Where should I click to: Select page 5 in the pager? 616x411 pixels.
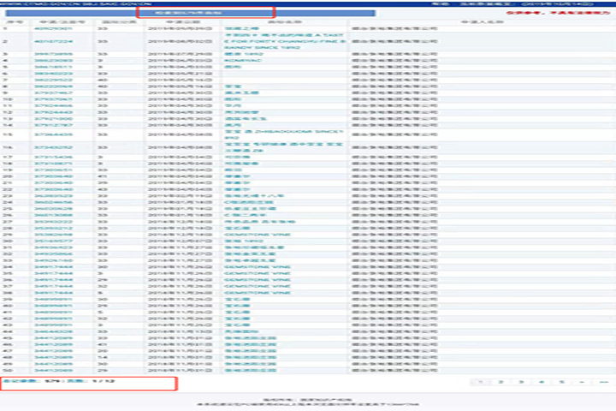click(562, 381)
